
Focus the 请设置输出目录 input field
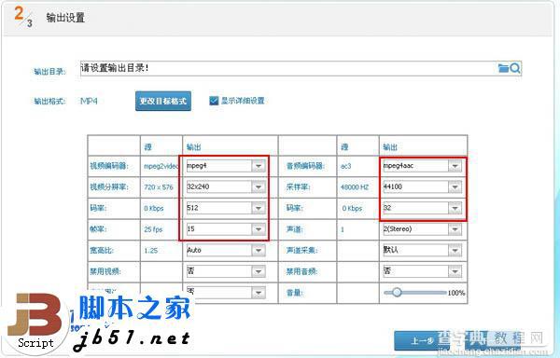click(301, 68)
